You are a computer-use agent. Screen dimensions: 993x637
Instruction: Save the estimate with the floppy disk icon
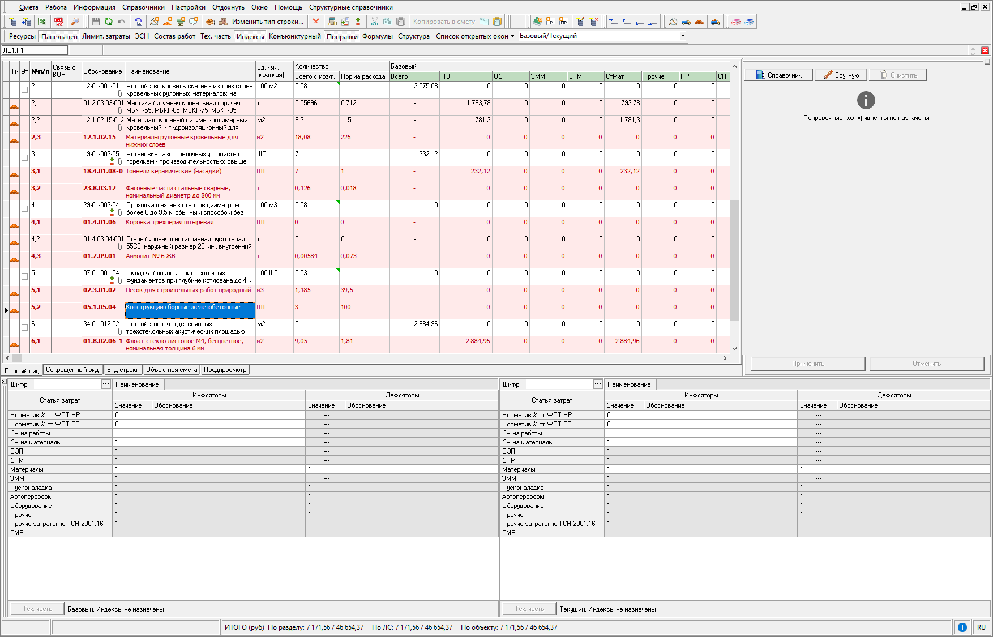pyautogui.click(x=95, y=22)
